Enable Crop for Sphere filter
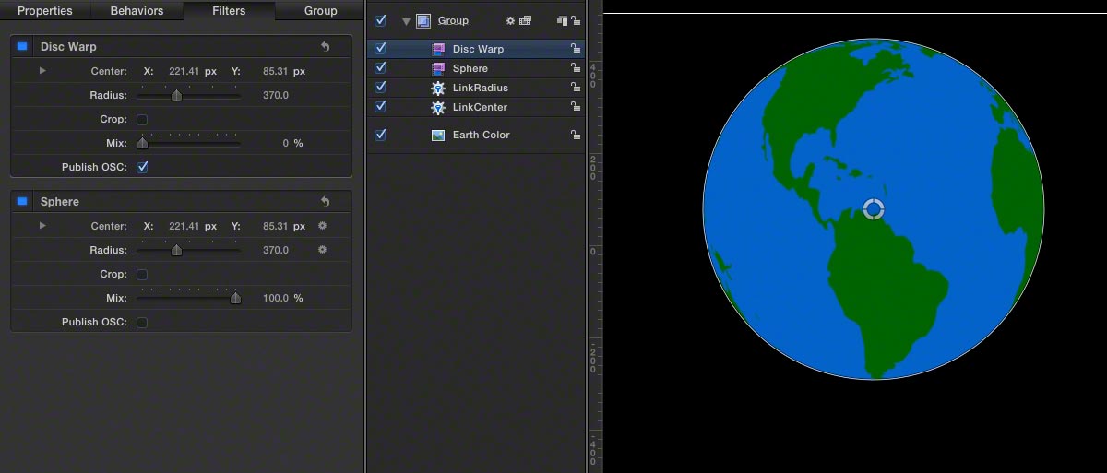This screenshot has width=1107, height=473. pos(142,274)
